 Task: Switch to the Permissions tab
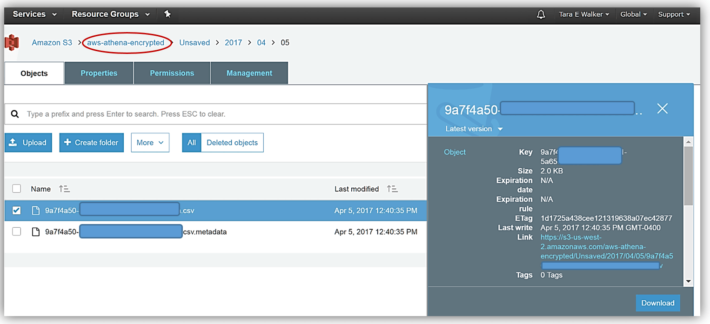tap(172, 73)
